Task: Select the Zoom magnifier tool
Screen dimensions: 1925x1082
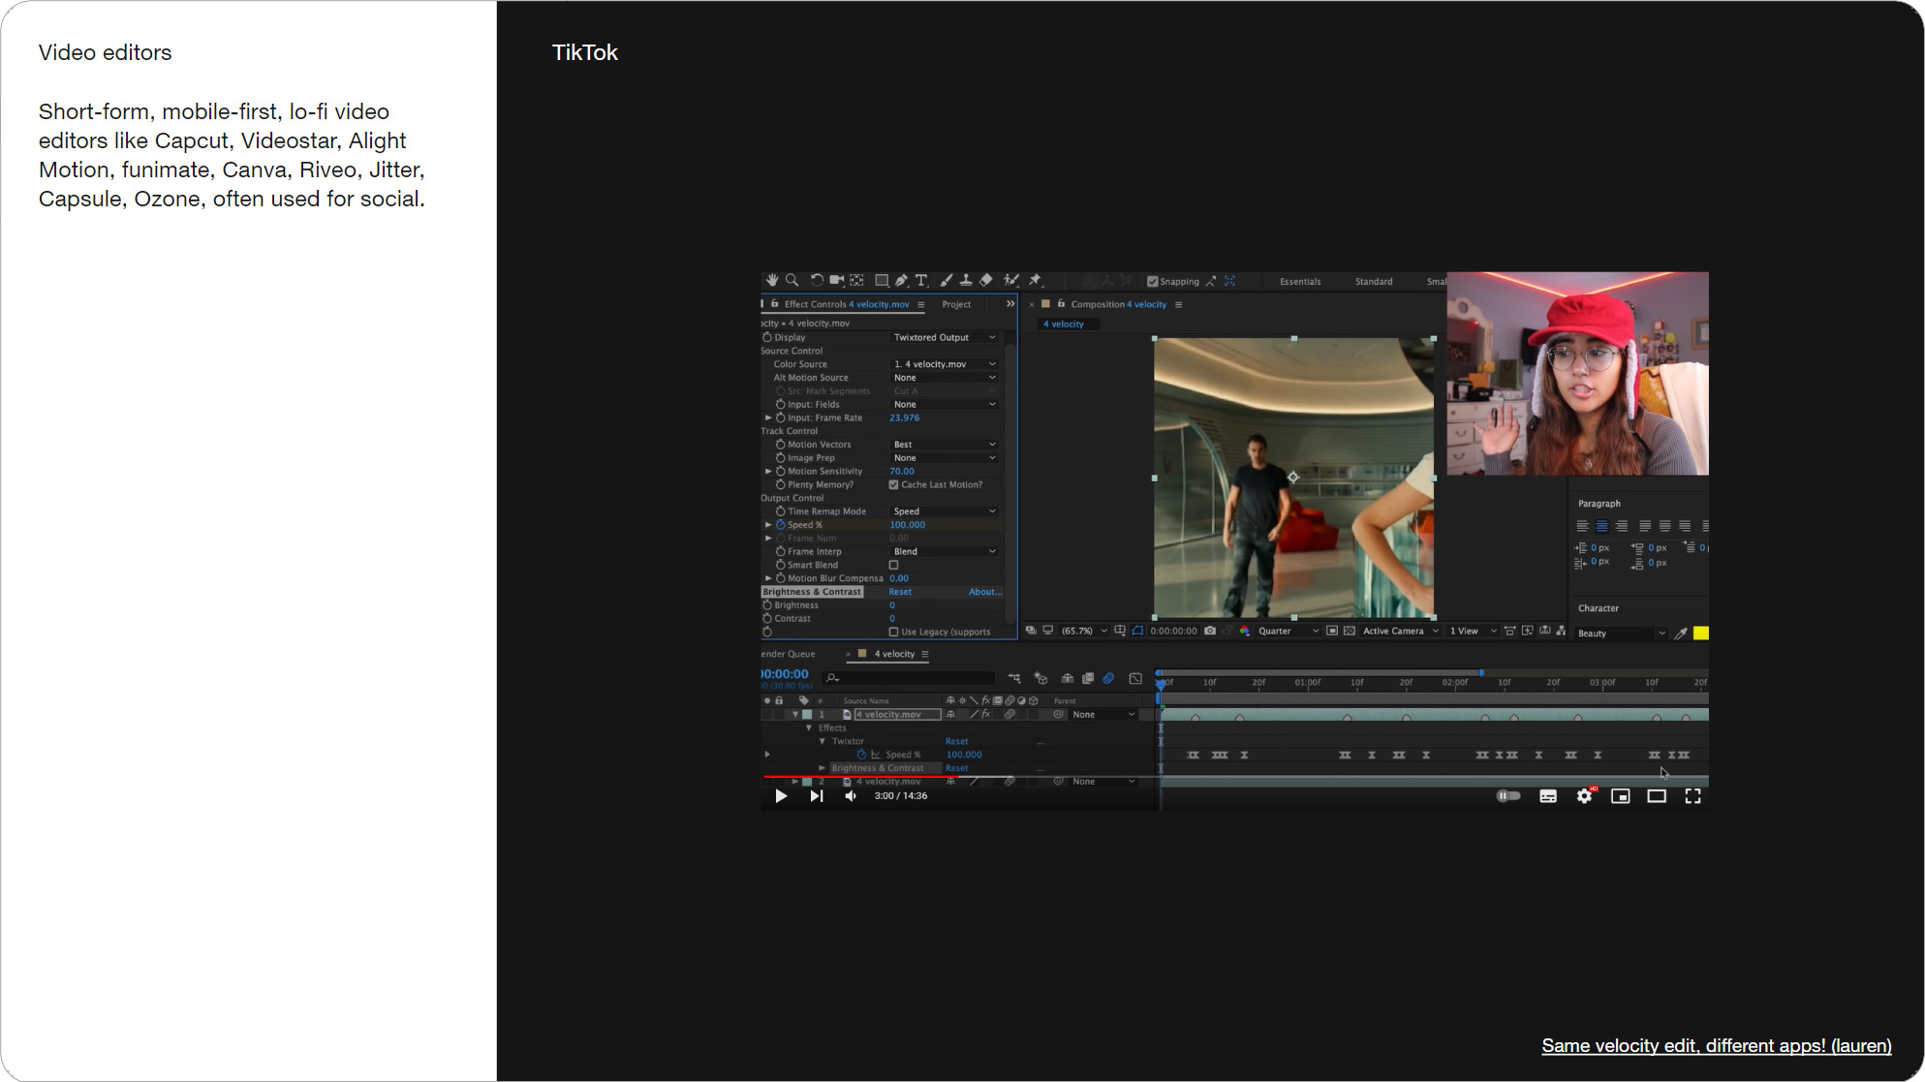Action: tap(792, 281)
